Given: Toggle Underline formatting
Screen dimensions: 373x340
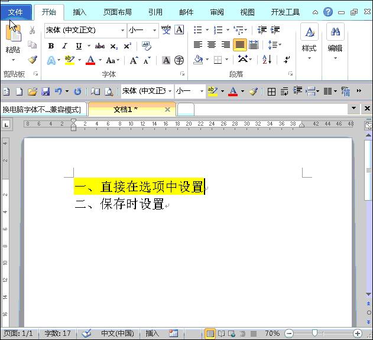Looking at the screenshot, I should coord(79,45).
